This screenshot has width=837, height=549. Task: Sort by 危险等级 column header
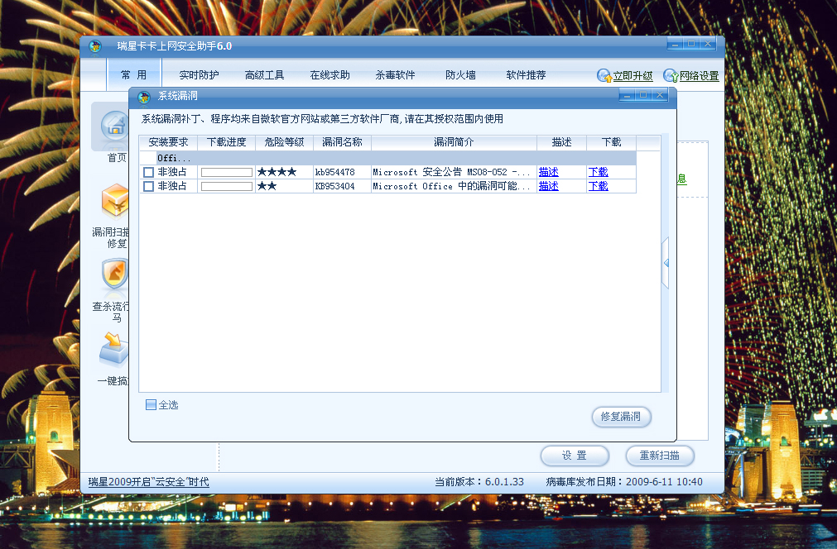[284, 142]
